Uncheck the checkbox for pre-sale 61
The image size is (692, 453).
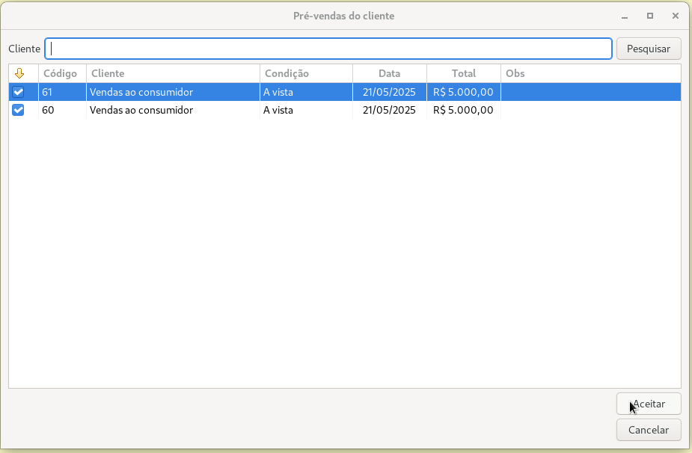[19, 93]
